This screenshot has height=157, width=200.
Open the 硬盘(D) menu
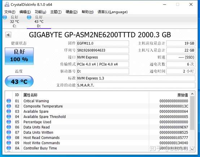click(71, 12)
